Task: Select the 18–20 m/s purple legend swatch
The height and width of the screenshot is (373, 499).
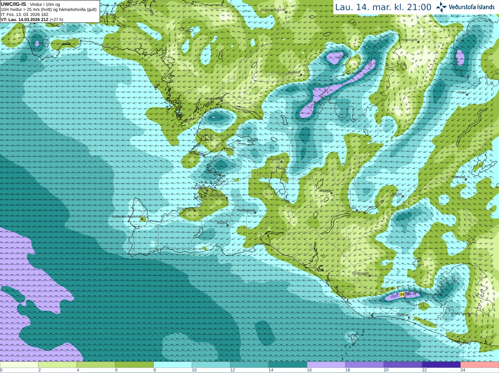Action: click(x=365, y=365)
